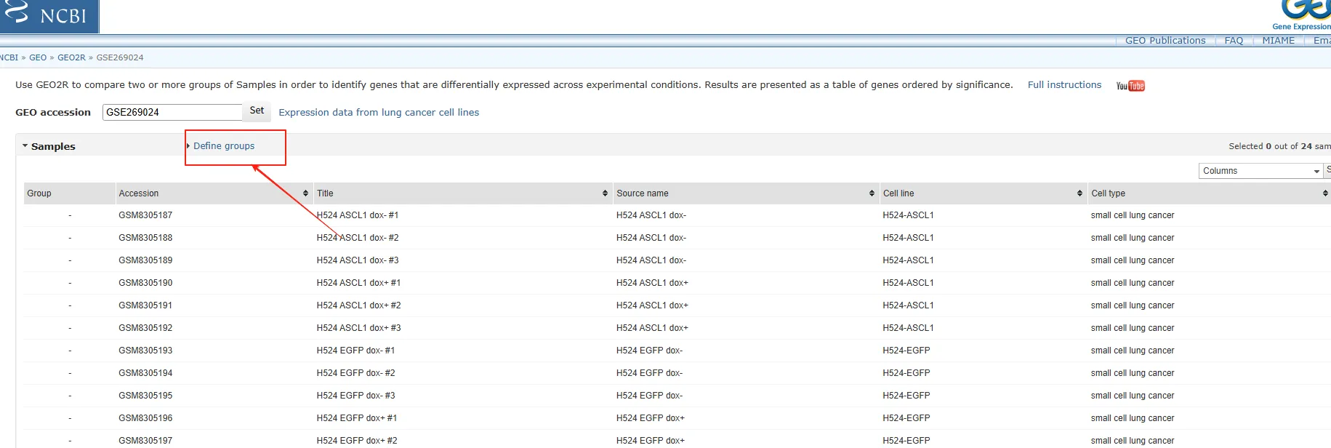The height and width of the screenshot is (448, 1331).
Task: Open the Full instructions link
Action: pyautogui.click(x=1064, y=85)
